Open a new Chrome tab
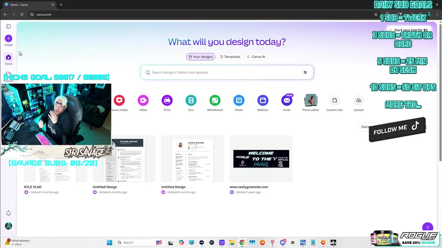442x248 pixels. 61,4
